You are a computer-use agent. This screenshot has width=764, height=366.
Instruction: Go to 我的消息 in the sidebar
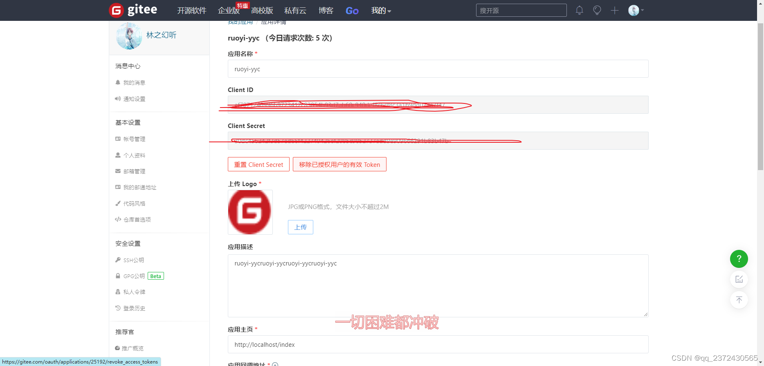134,83
